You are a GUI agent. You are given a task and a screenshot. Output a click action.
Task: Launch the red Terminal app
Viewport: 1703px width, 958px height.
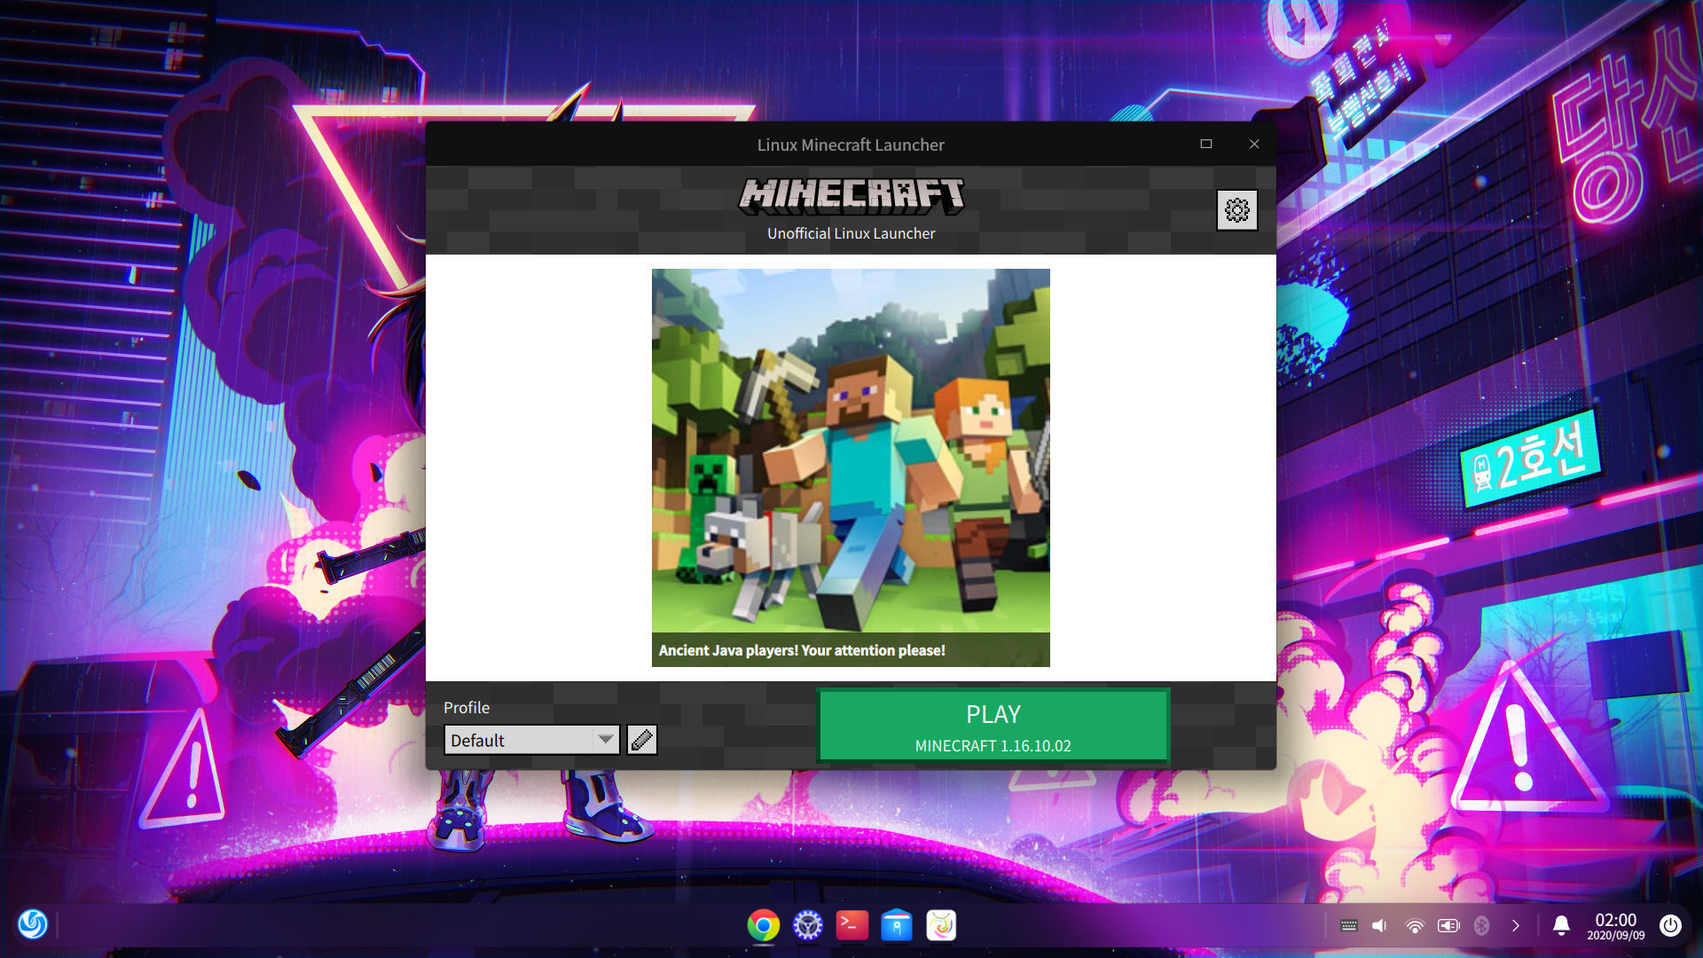pos(851,925)
